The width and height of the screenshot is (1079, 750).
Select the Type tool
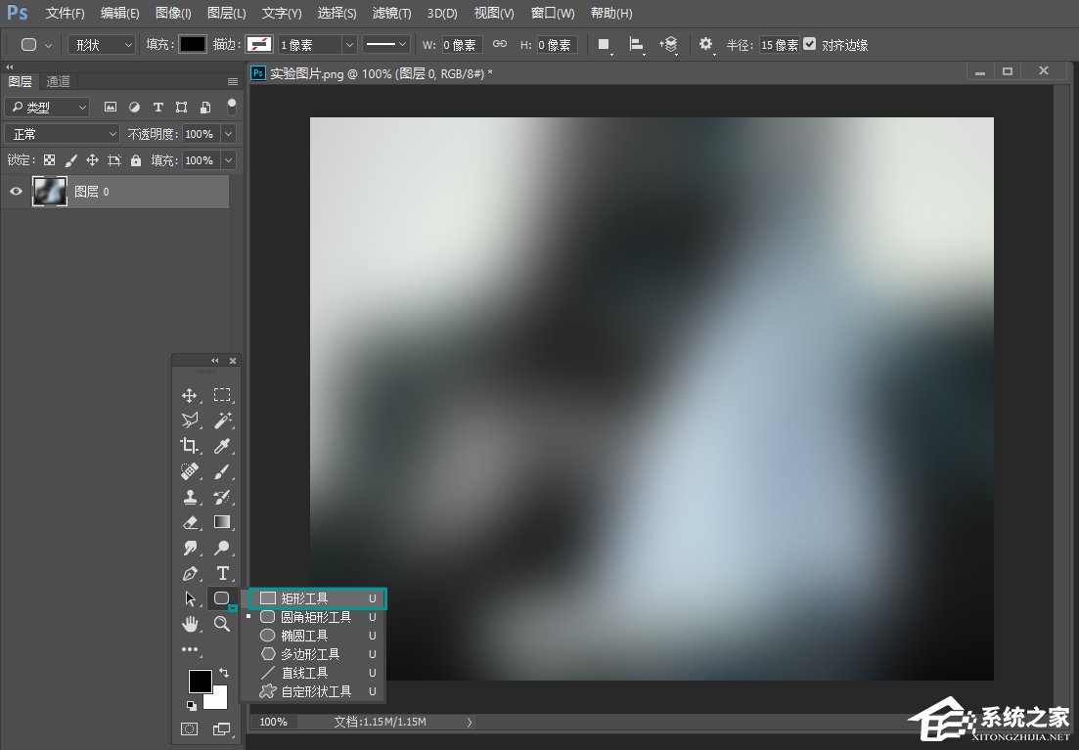pos(222,573)
